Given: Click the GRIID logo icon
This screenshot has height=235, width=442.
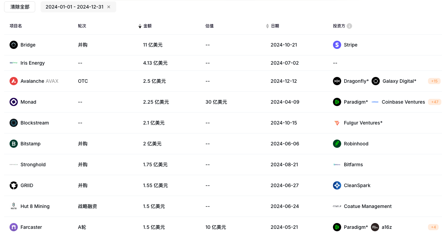Looking at the screenshot, I should pos(14,185).
